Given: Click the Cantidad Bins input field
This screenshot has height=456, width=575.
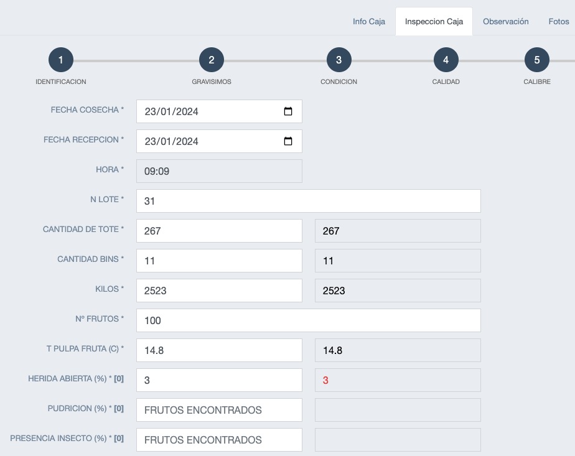Looking at the screenshot, I should (x=219, y=261).
